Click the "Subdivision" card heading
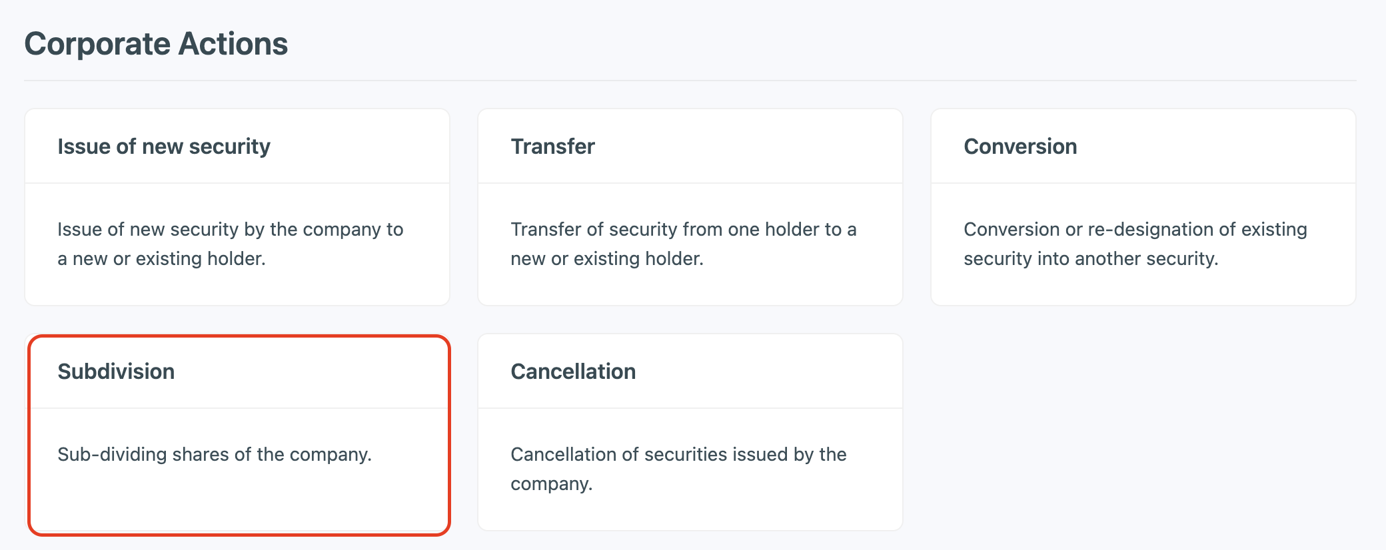This screenshot has width=1386, height=550. (x=116, y=372)
